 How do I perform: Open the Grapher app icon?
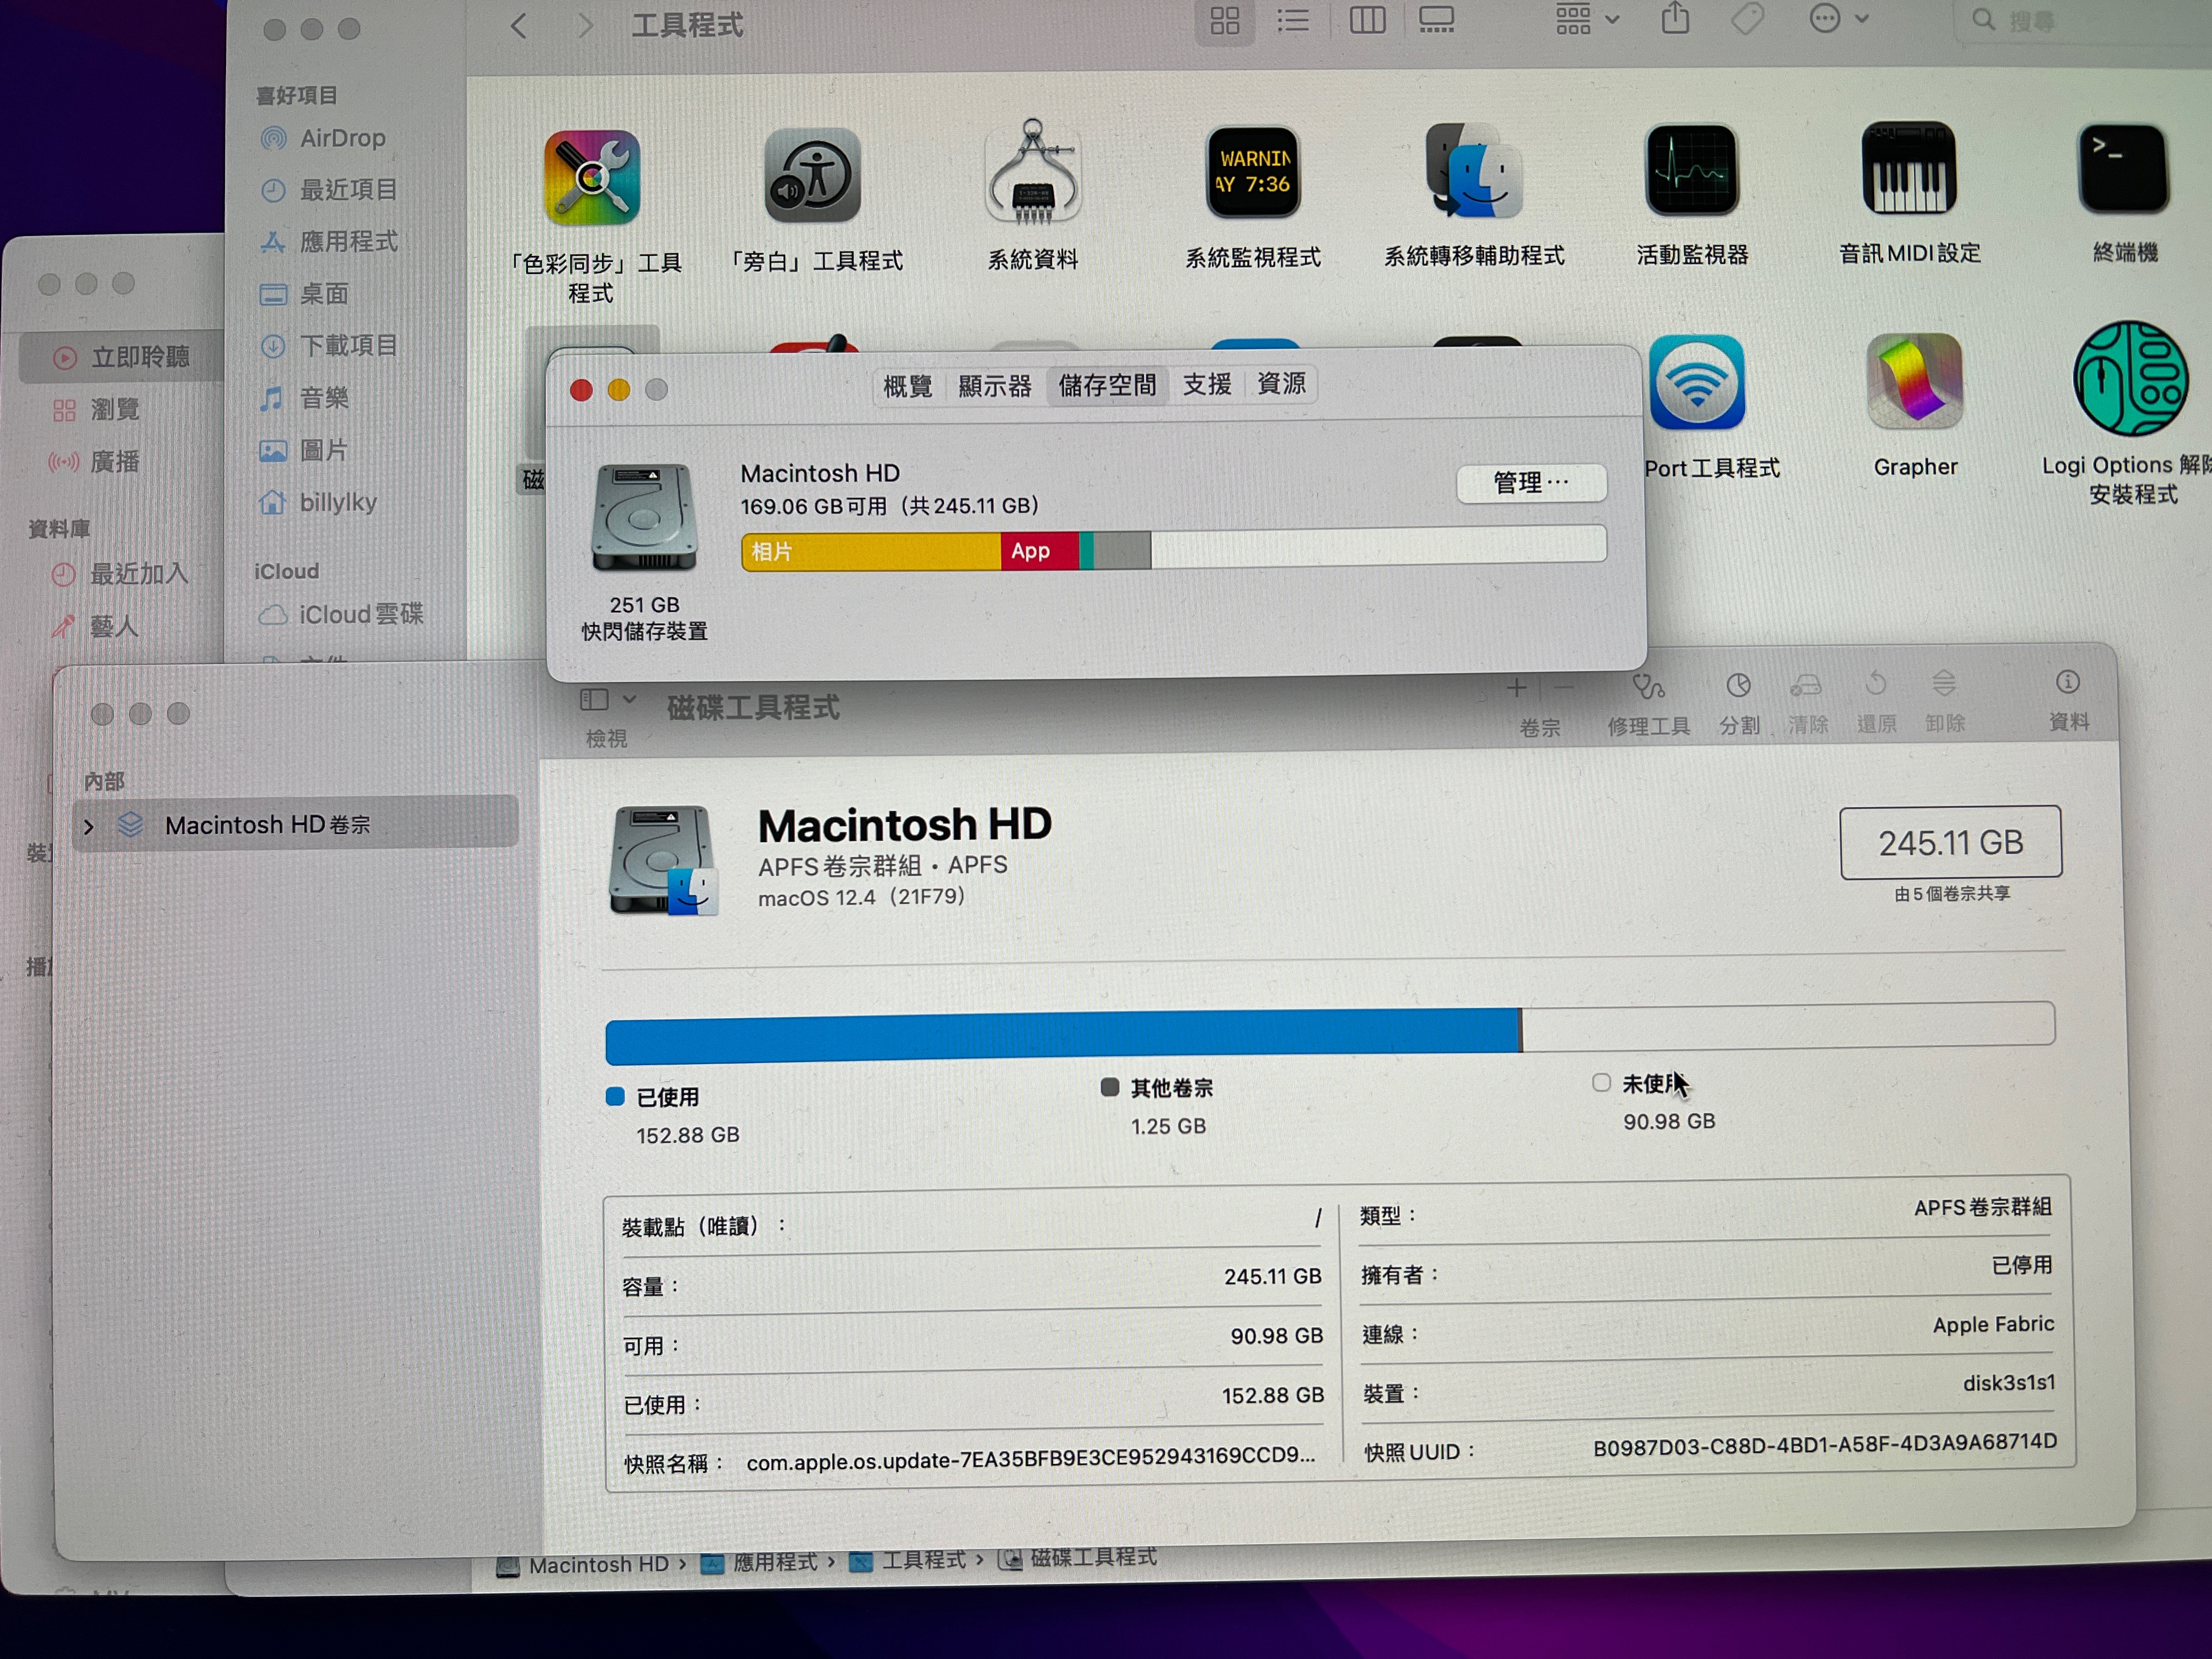1915,381
